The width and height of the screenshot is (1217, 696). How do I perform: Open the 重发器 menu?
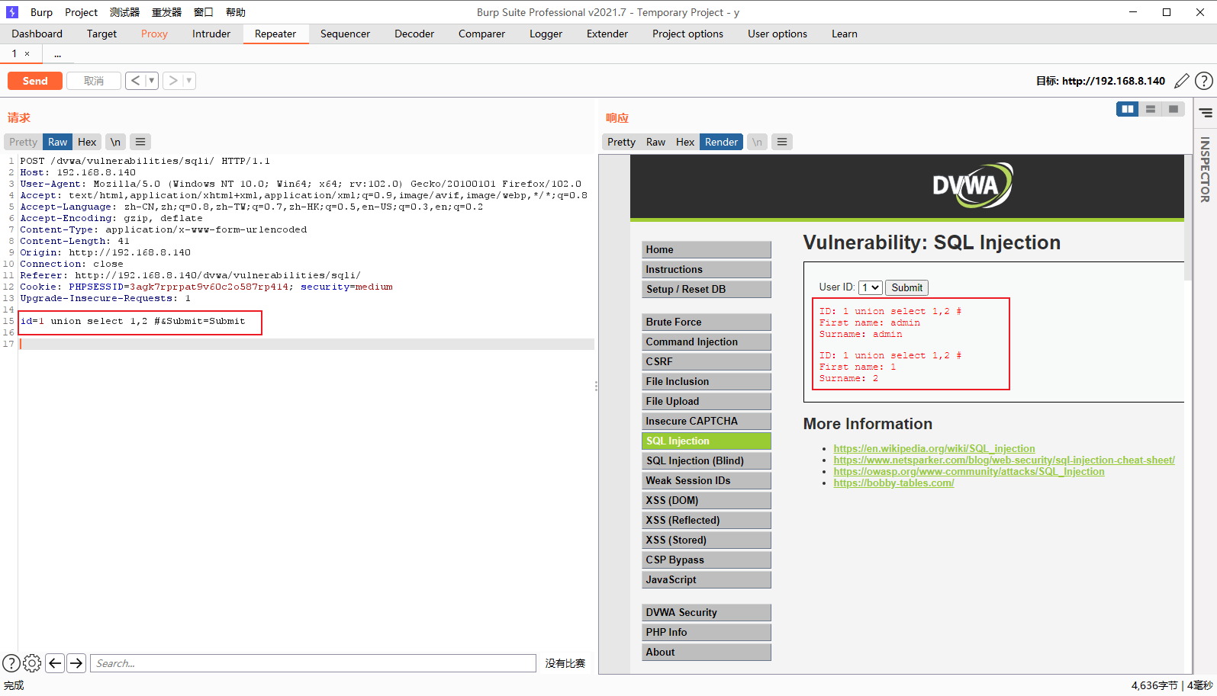click(x=166, y=12)
